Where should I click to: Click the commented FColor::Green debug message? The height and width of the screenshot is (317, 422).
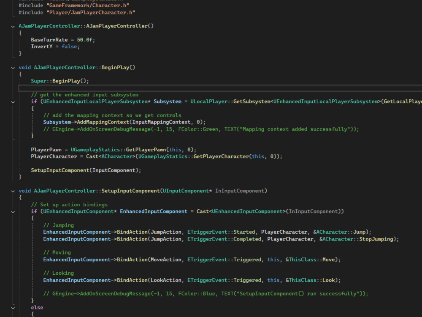click(x=201, y=129)
